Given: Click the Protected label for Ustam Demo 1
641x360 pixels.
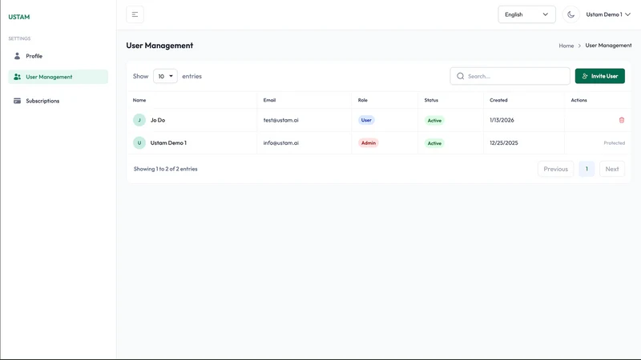Looking at the screenshot, I should point(614,143).
